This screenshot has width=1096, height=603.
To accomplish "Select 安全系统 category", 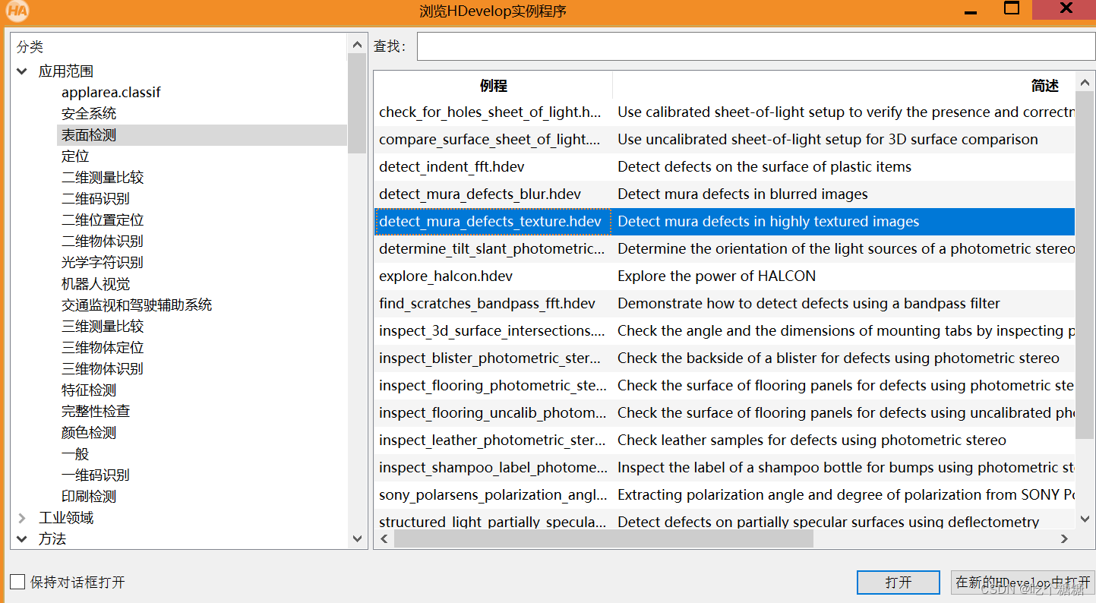I will point(89,114).
